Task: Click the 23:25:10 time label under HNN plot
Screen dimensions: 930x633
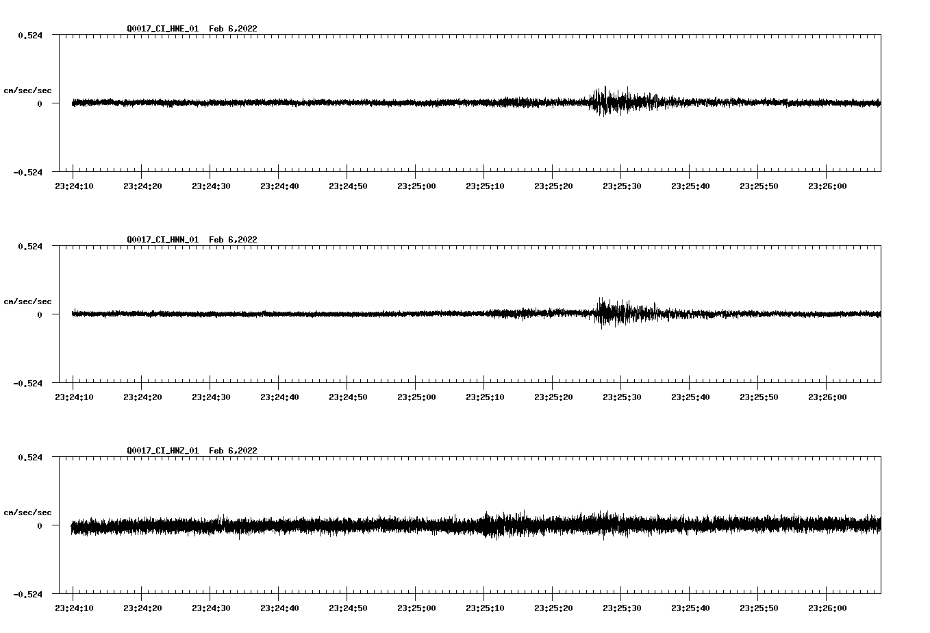Action: point(485,397)
